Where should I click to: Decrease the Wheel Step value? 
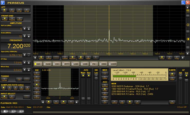pyautogui.click(x=25, y=70)
